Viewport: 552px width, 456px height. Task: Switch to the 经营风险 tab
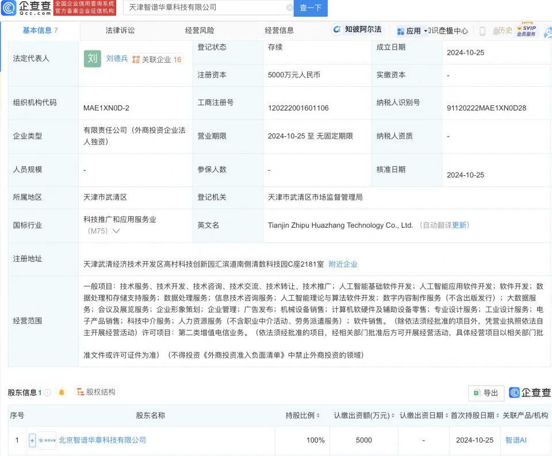(200, 30)
